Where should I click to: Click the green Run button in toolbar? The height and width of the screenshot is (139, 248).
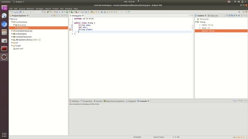(67, 12)
